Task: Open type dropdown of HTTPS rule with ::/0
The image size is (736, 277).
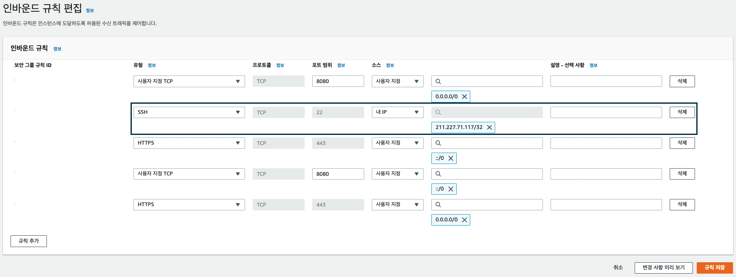Action: pos(189,143)
